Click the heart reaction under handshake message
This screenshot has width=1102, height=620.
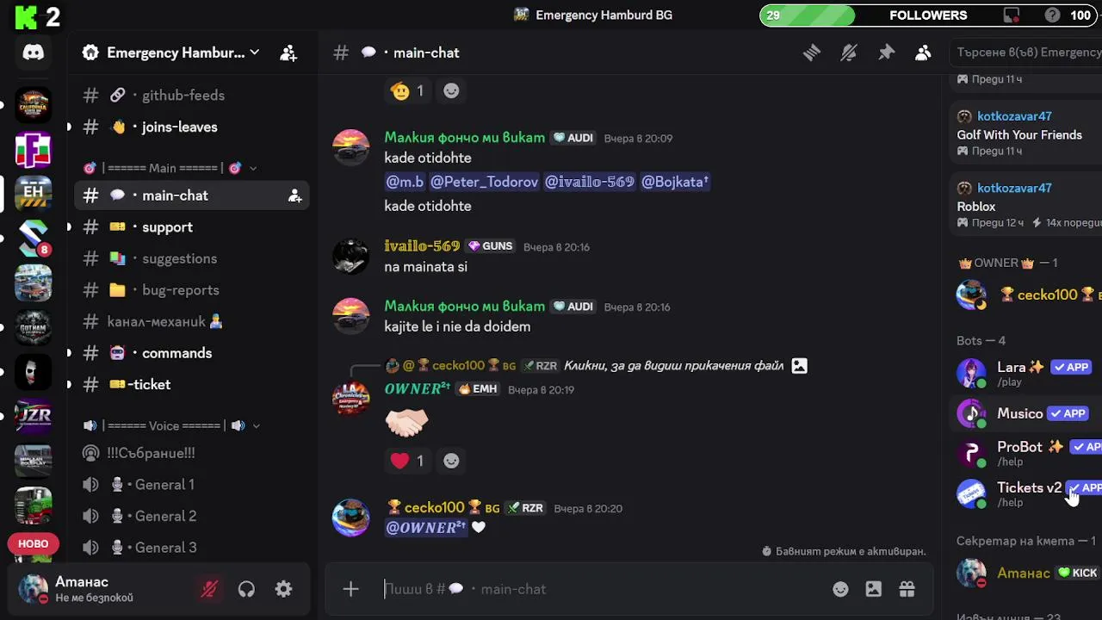point(407,461)
